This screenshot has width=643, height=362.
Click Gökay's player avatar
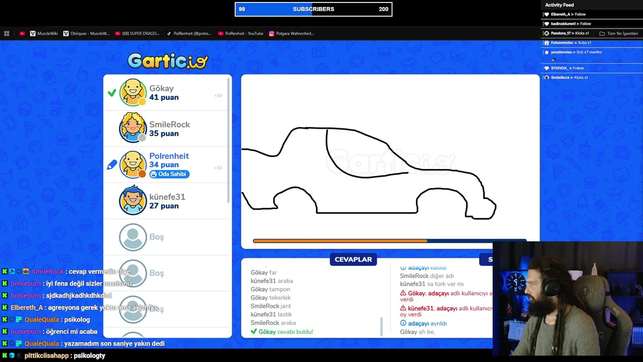pos(133,92)
